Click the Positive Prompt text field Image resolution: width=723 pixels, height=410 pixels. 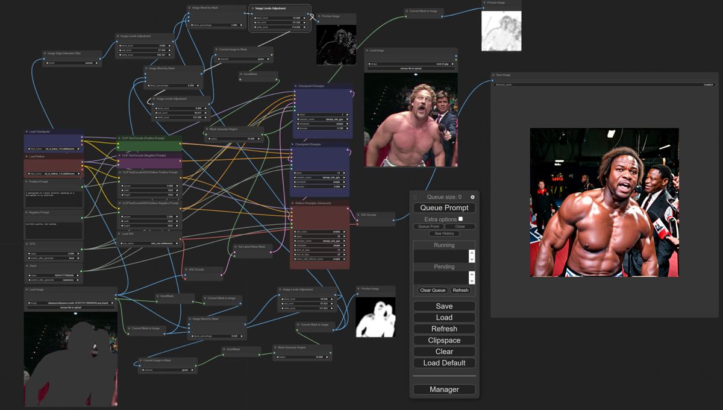point(54,196)
